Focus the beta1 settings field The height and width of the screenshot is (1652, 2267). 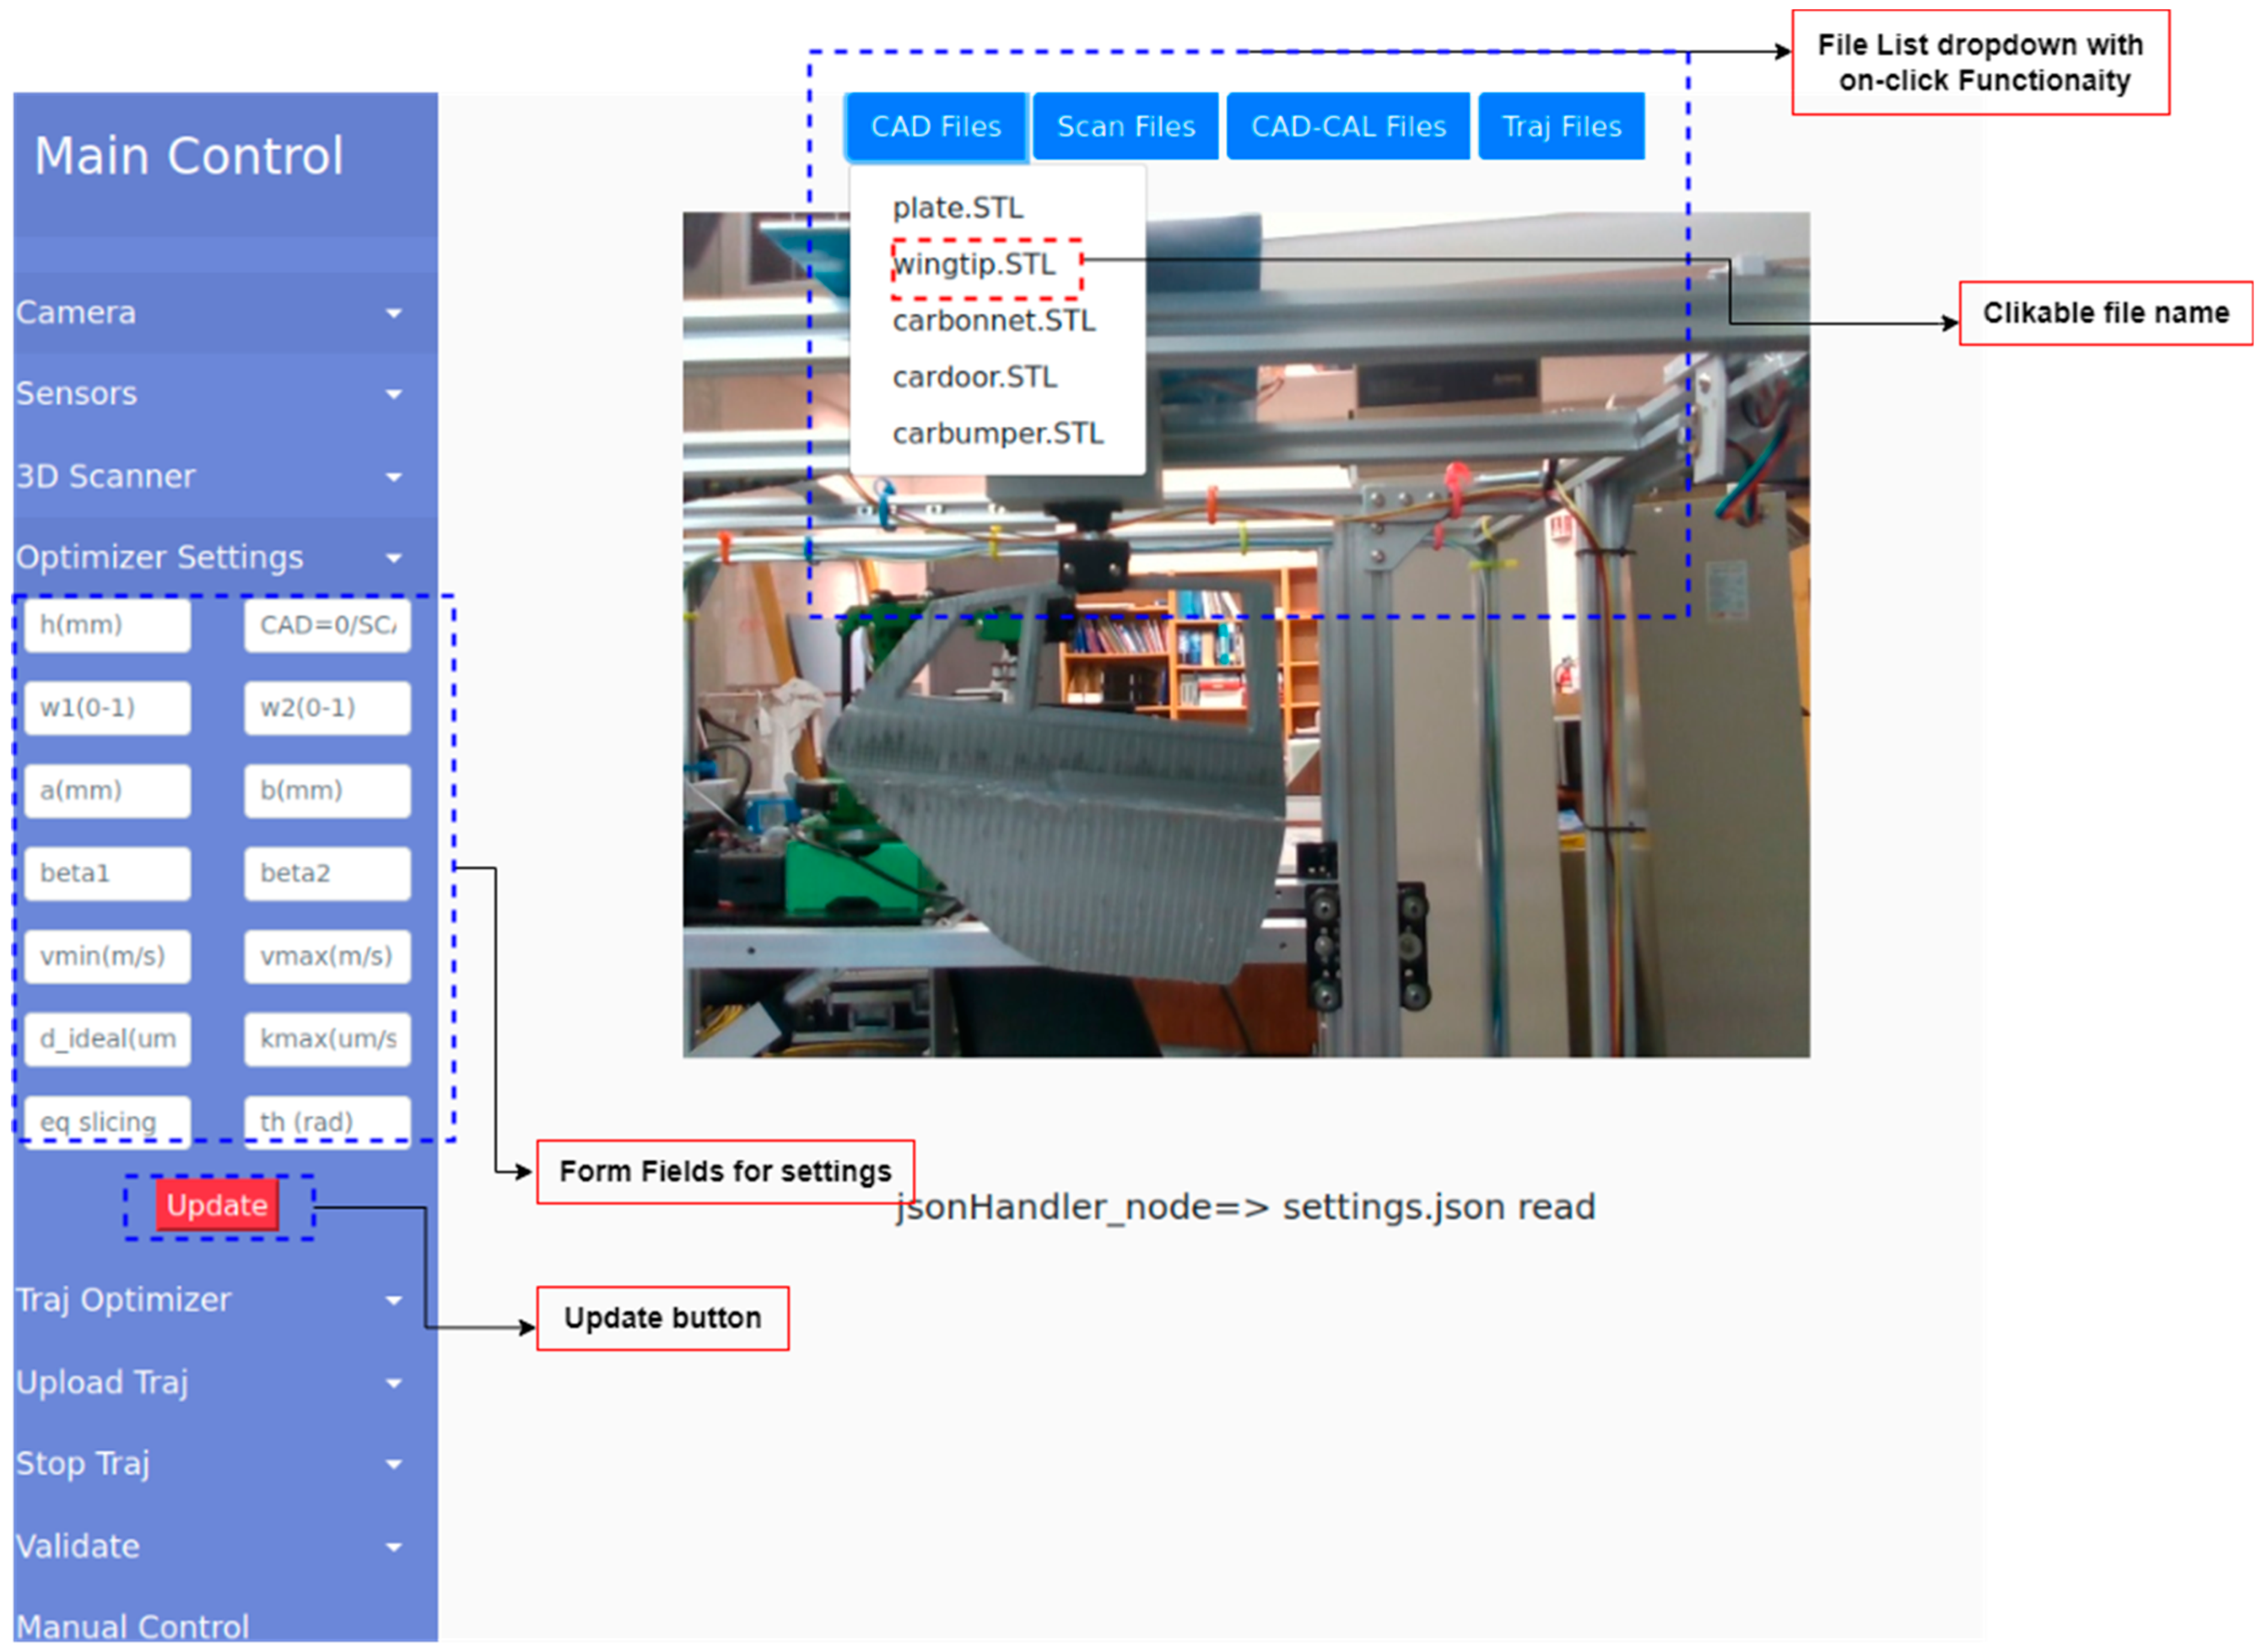[x=108, y=875]
